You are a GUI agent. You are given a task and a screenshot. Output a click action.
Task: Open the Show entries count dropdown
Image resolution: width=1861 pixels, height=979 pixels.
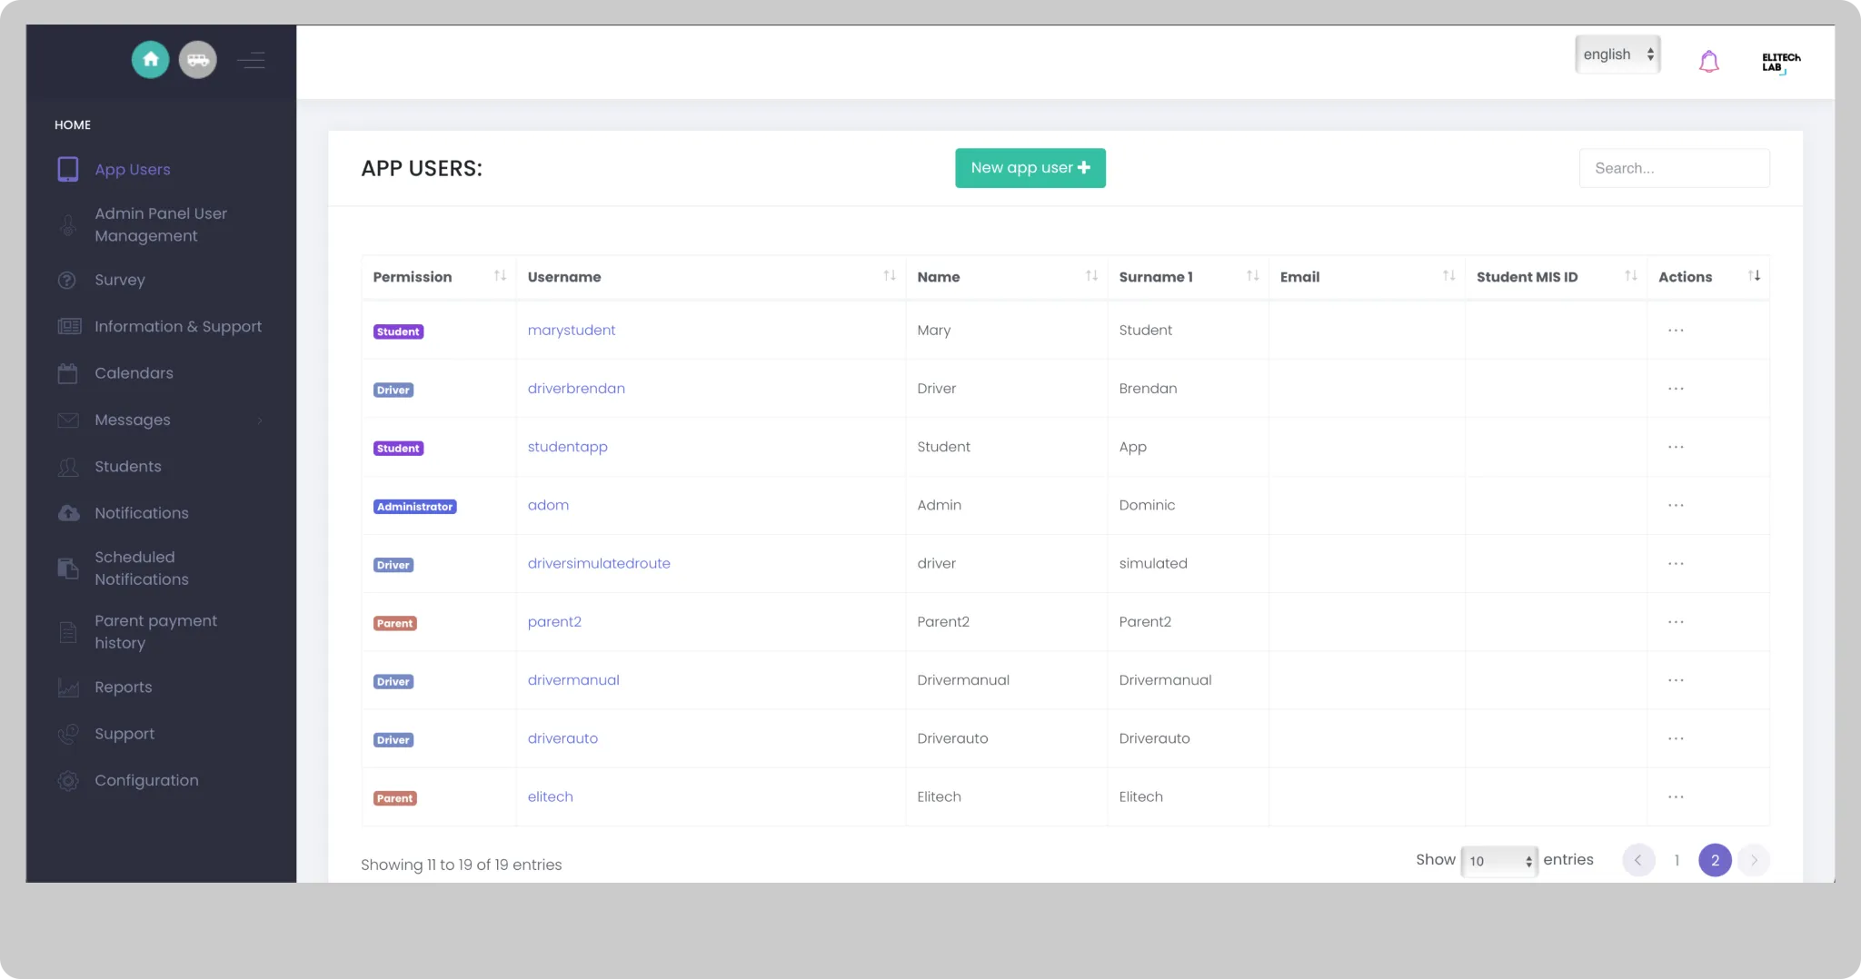[1499, 861]
